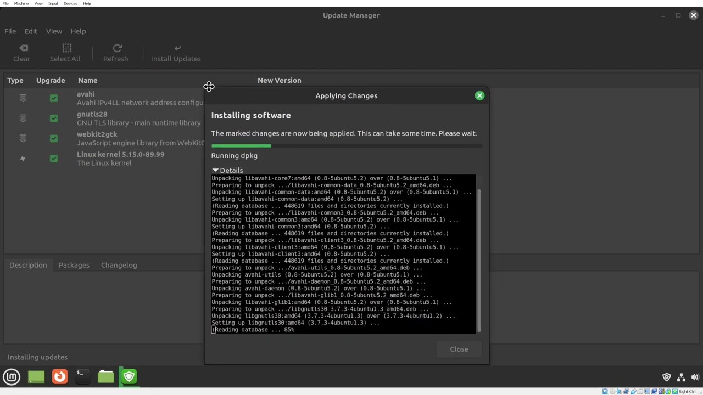The height and width of the screenshot is (395, 703).
Task: Click the installation progress bar
Action: (347, 145)
